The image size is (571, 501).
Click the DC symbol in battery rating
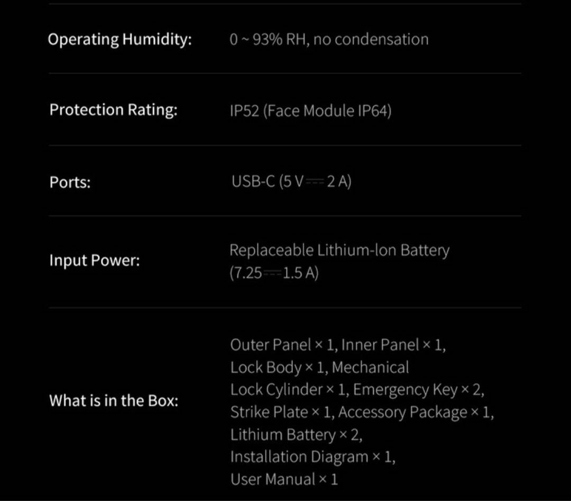pos(272,273)
